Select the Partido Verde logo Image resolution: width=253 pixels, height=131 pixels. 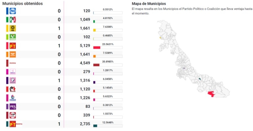click(x=12, y=37)
